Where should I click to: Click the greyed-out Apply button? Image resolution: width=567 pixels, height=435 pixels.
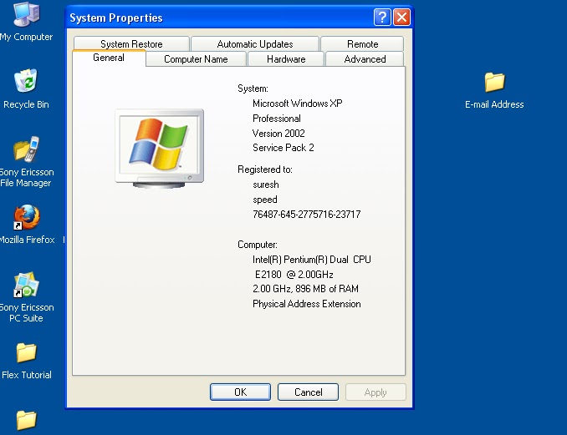point(375,392)
